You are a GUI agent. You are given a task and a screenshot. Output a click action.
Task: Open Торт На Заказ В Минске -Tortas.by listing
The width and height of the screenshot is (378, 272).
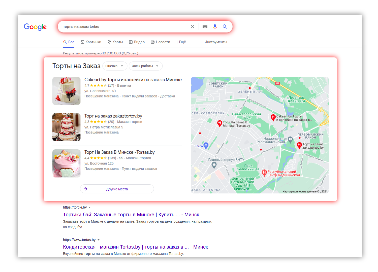coord(119,152)
